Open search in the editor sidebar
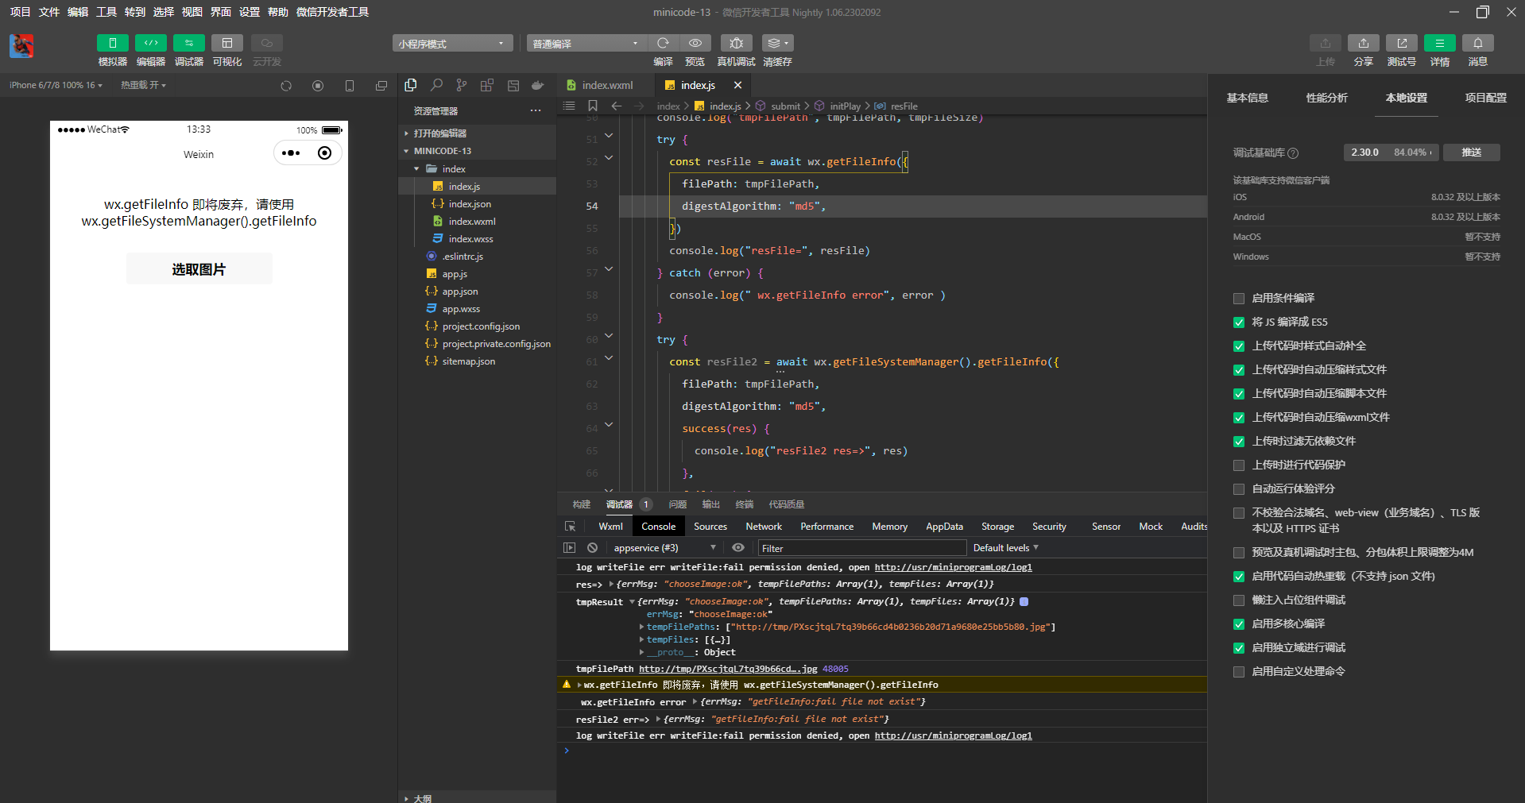The width and height of the screenshot is (1525, 803). (x=436, y=85)
